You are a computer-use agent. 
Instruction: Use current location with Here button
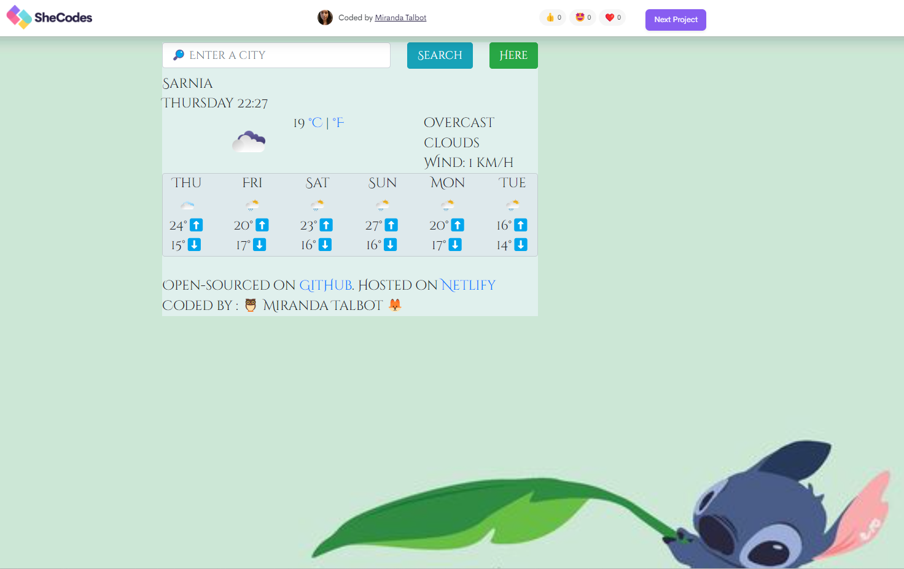point(513,55)
